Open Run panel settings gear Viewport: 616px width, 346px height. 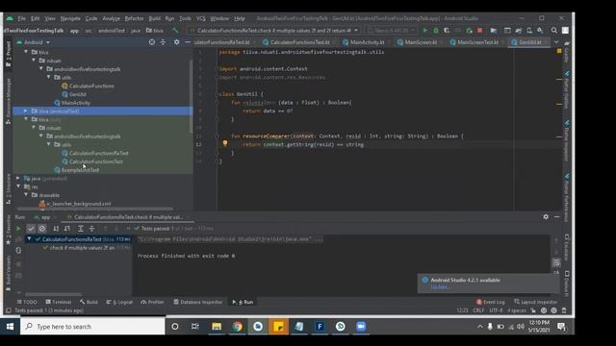(x=546, y=216)
